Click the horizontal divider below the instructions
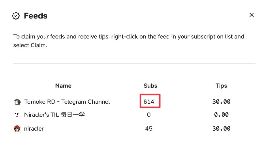261x142 pixels. pos(130,63)
